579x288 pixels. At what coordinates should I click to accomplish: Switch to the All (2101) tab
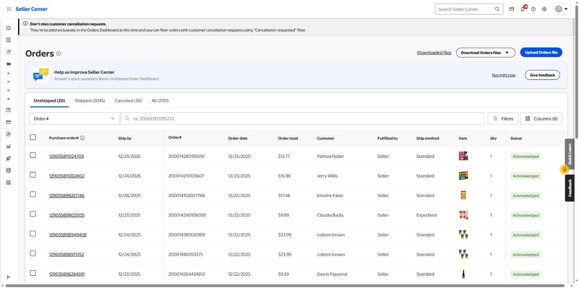160,101
